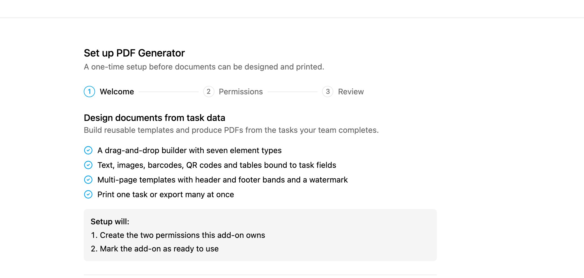Click check icon beside Multi-page templates line

pos(88,180)
